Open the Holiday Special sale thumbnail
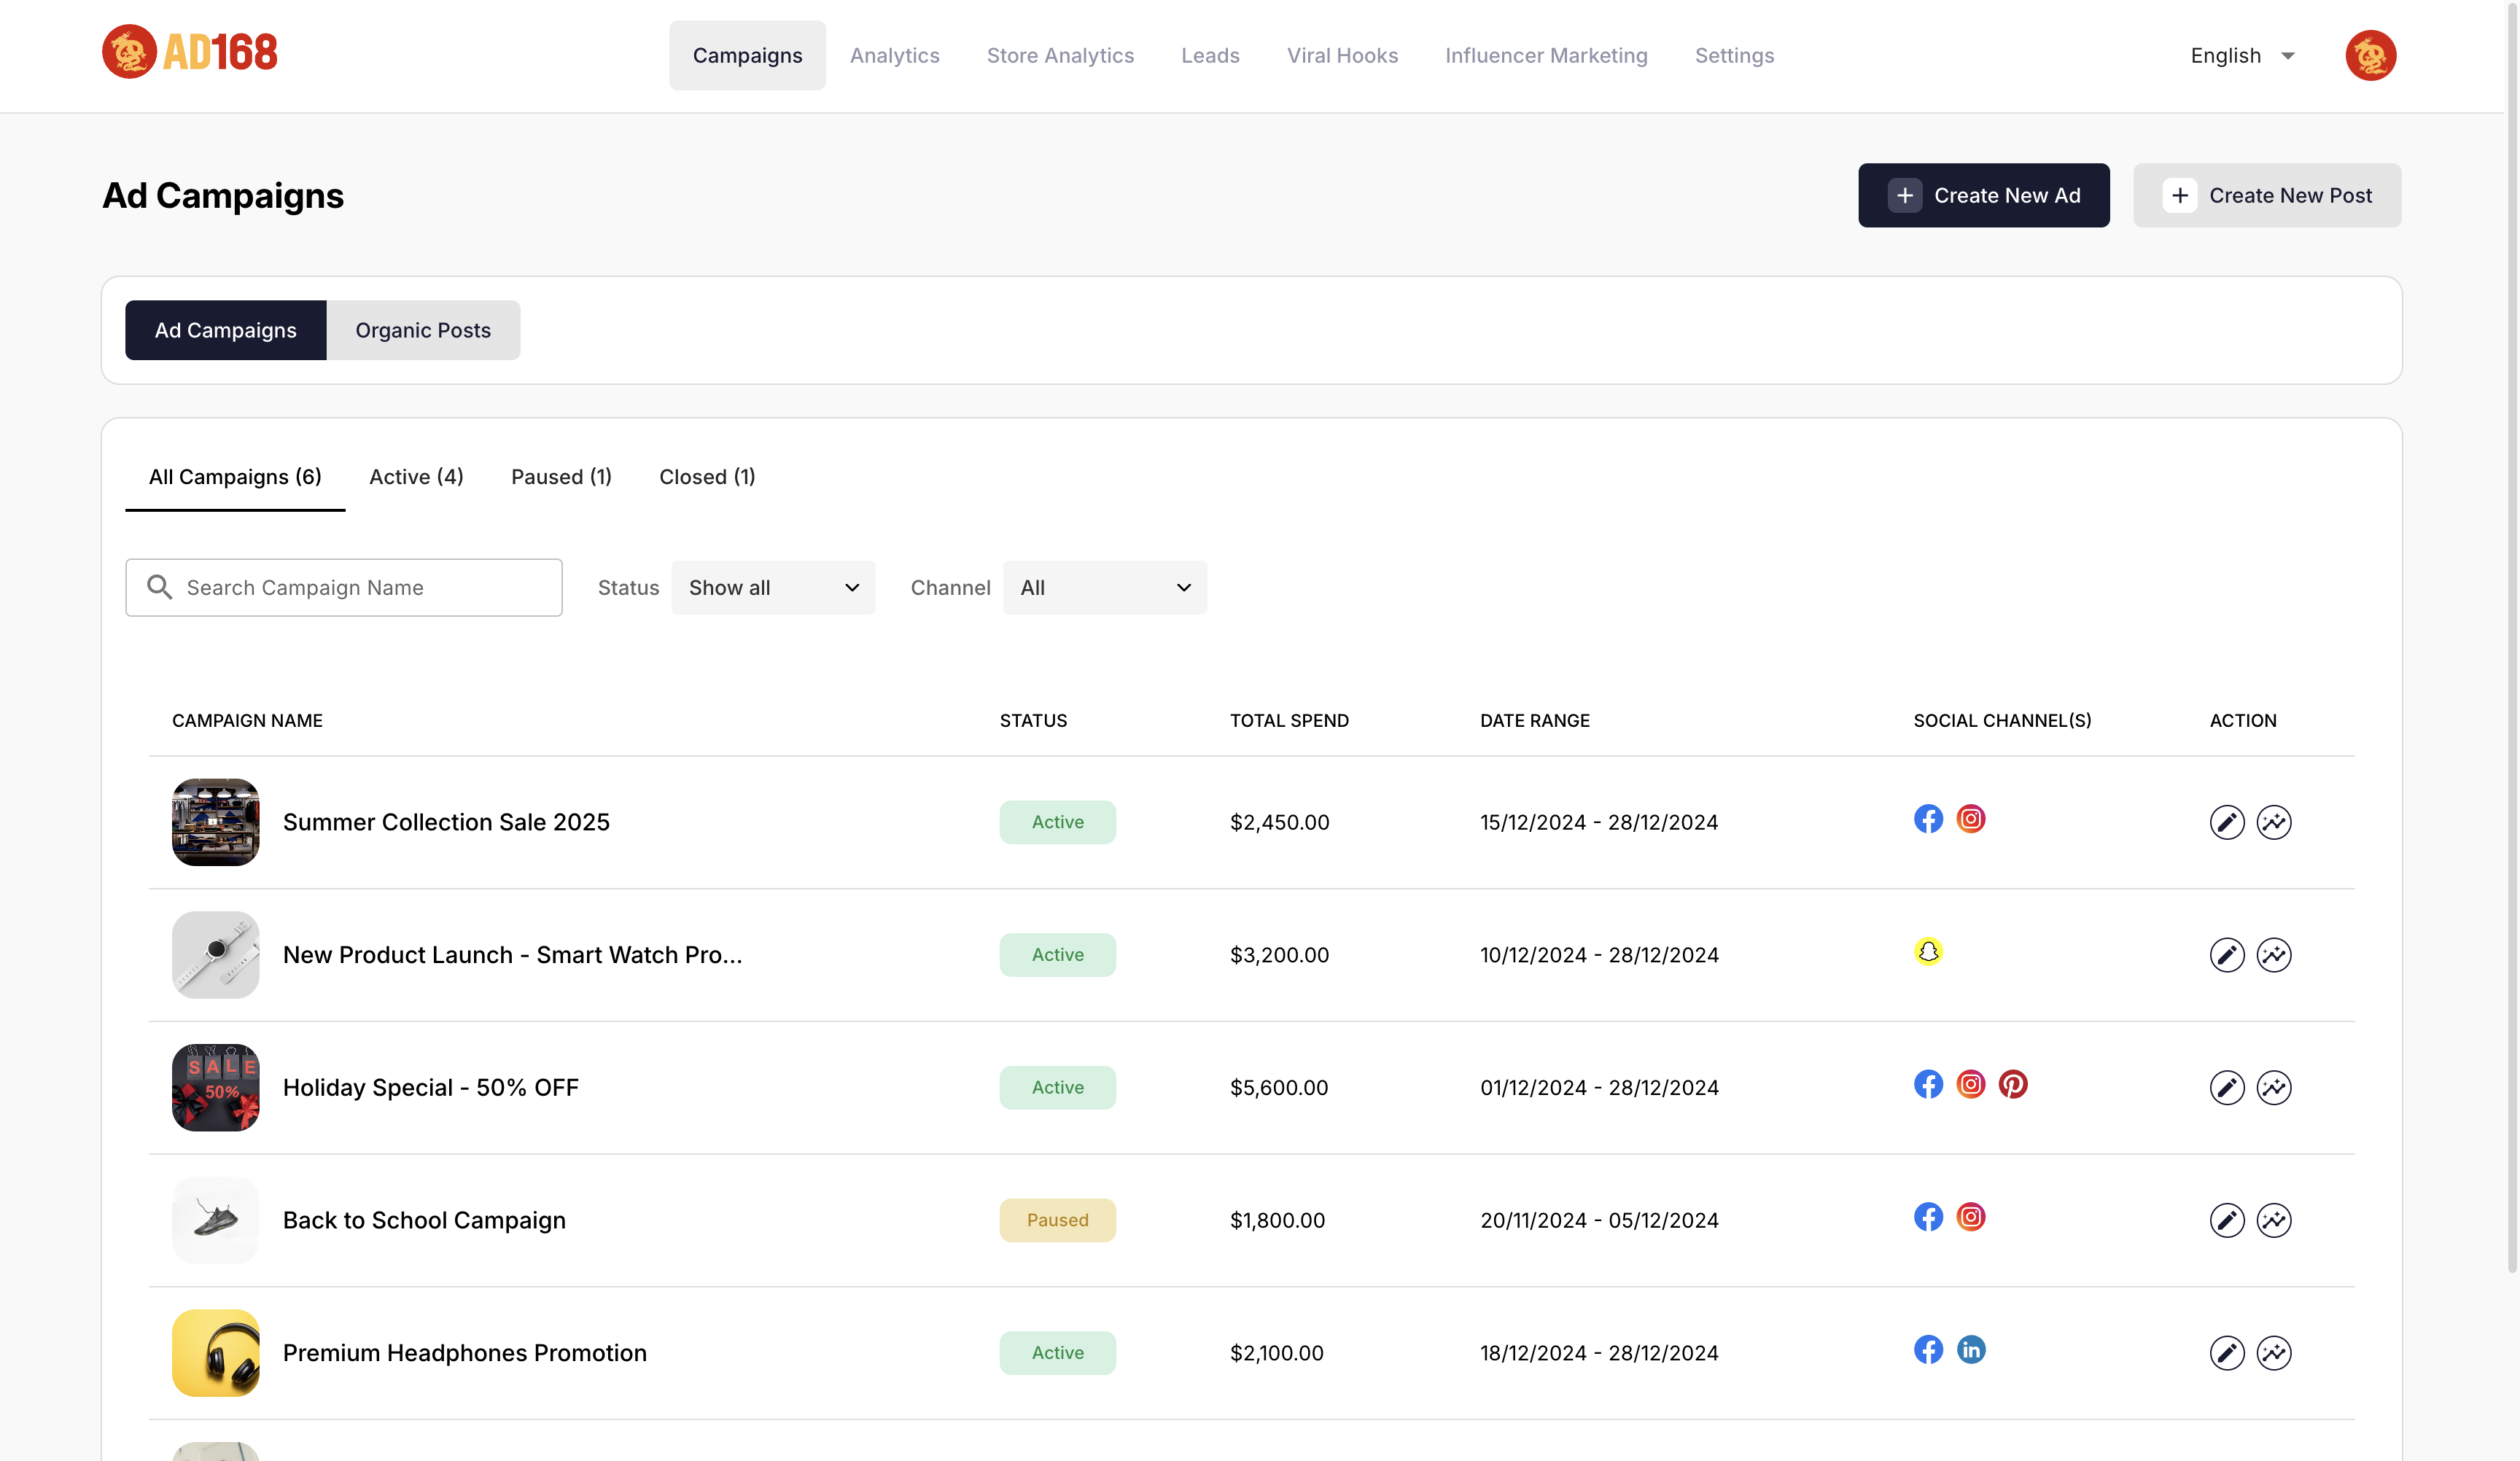 point(215,1087)
